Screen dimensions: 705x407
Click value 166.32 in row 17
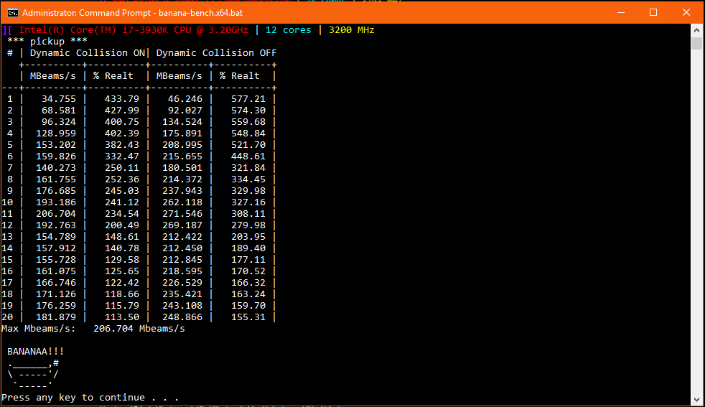248,283
